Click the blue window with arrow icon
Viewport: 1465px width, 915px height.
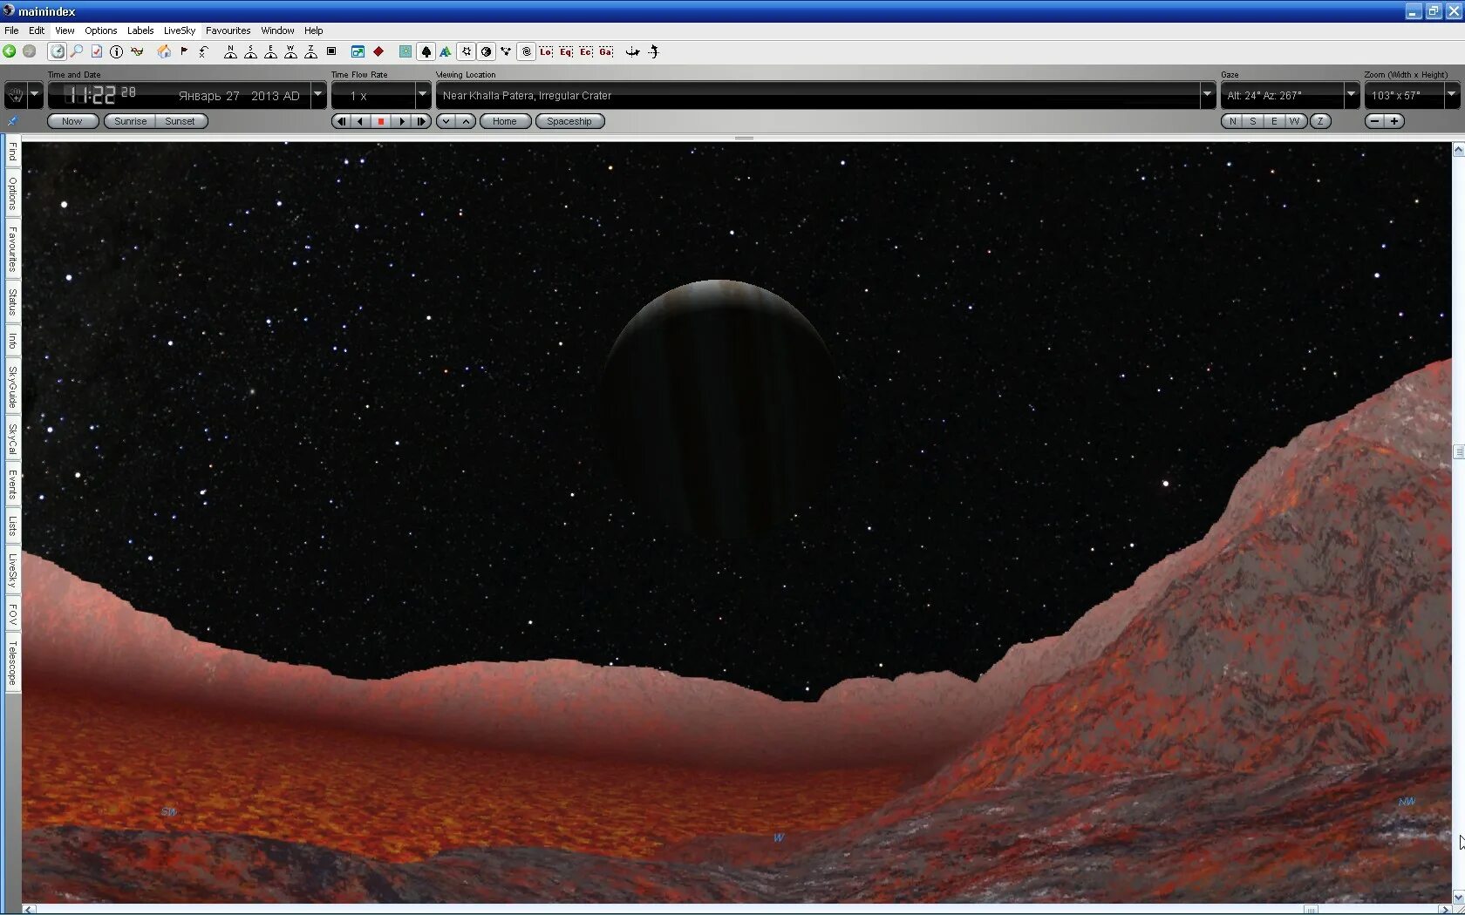click(358, 51)
